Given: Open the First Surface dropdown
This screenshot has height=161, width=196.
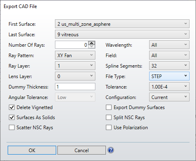Looking at the screenshot, I should point(122,24).
